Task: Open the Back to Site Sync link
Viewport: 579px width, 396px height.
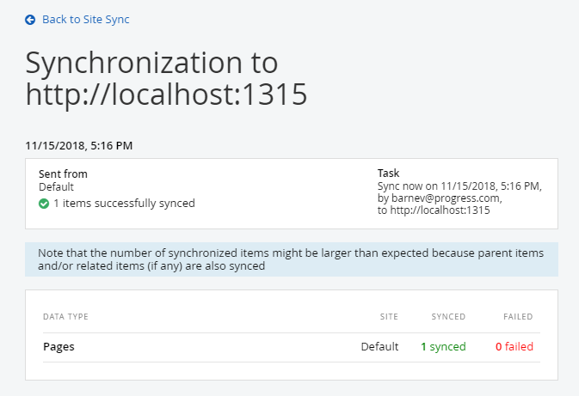Action: point(85,19)
